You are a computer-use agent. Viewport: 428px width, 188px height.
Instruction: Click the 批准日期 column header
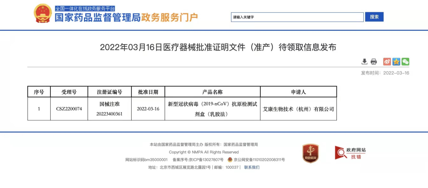click(148, 92)
